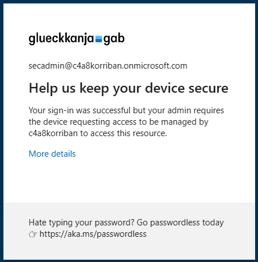
Task: Click the word 'glueckkanja' in the logo
Action: [61, 39]
